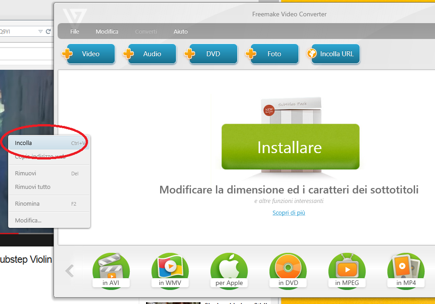Open the Modifica menu

click(x=107, y=32)
